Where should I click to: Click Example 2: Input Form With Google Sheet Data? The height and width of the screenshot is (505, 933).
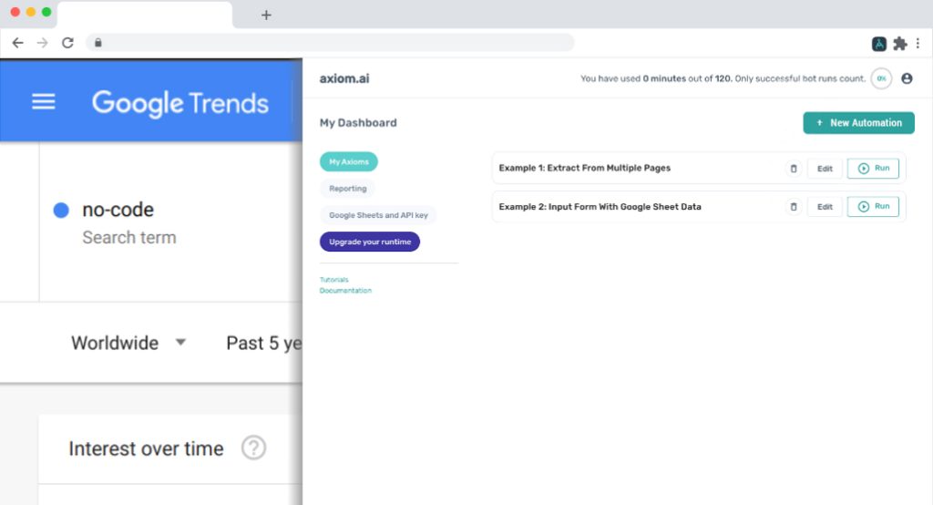(x=600, y=207)
